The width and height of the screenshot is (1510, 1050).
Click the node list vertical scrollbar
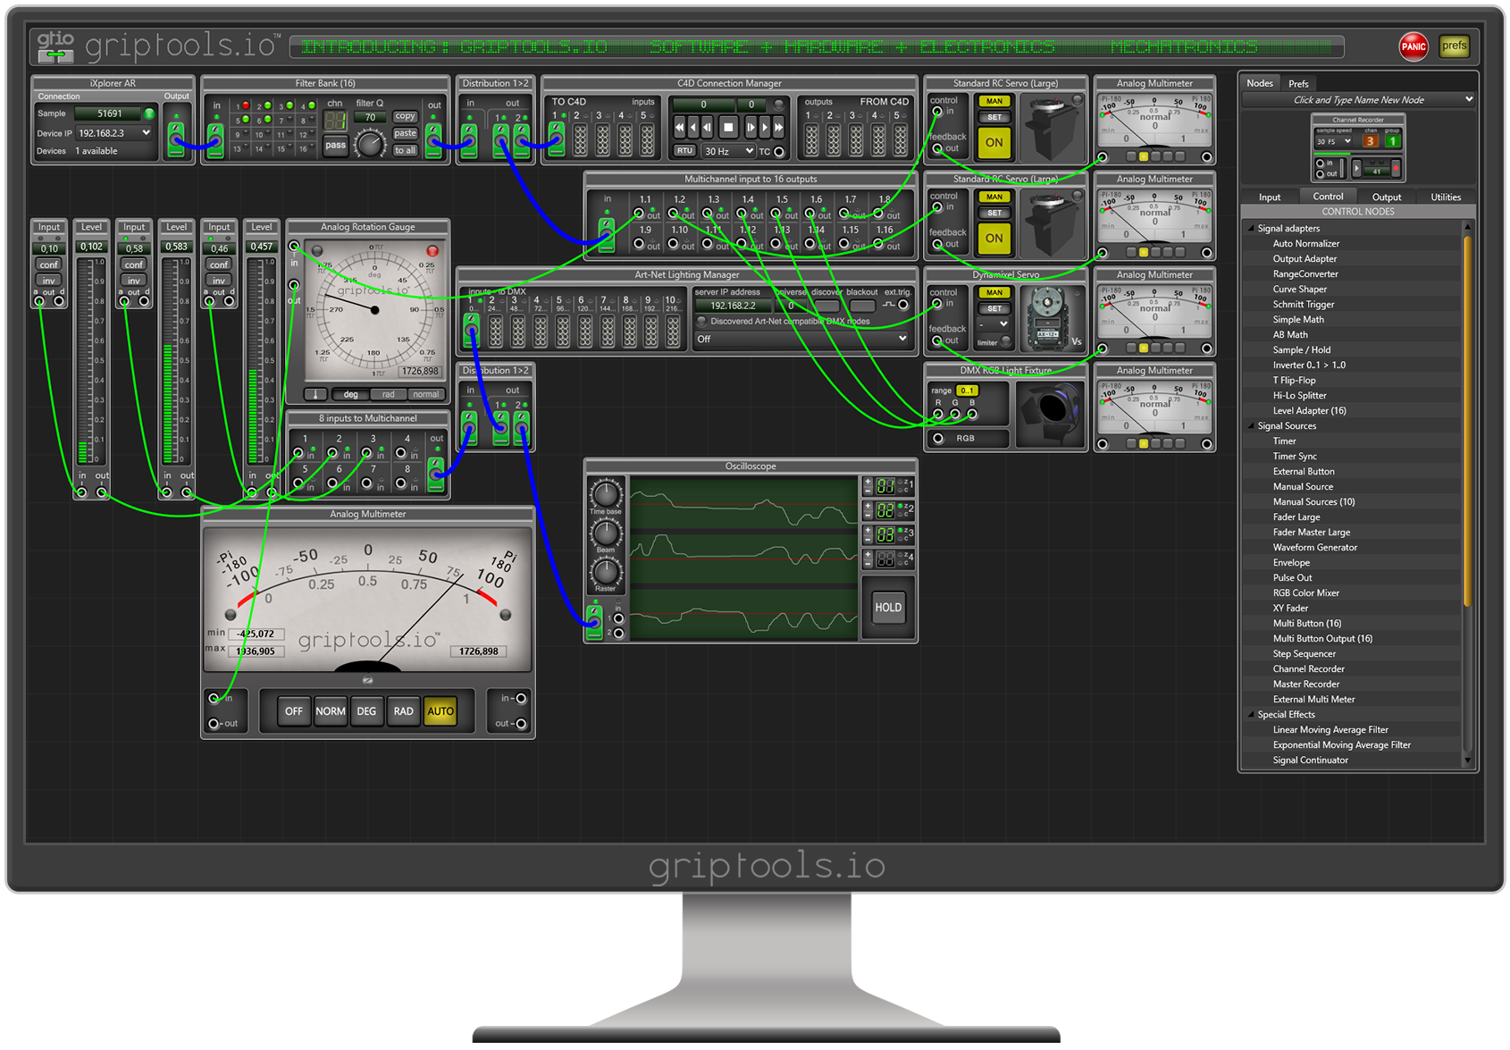(x=1466, y=420)
